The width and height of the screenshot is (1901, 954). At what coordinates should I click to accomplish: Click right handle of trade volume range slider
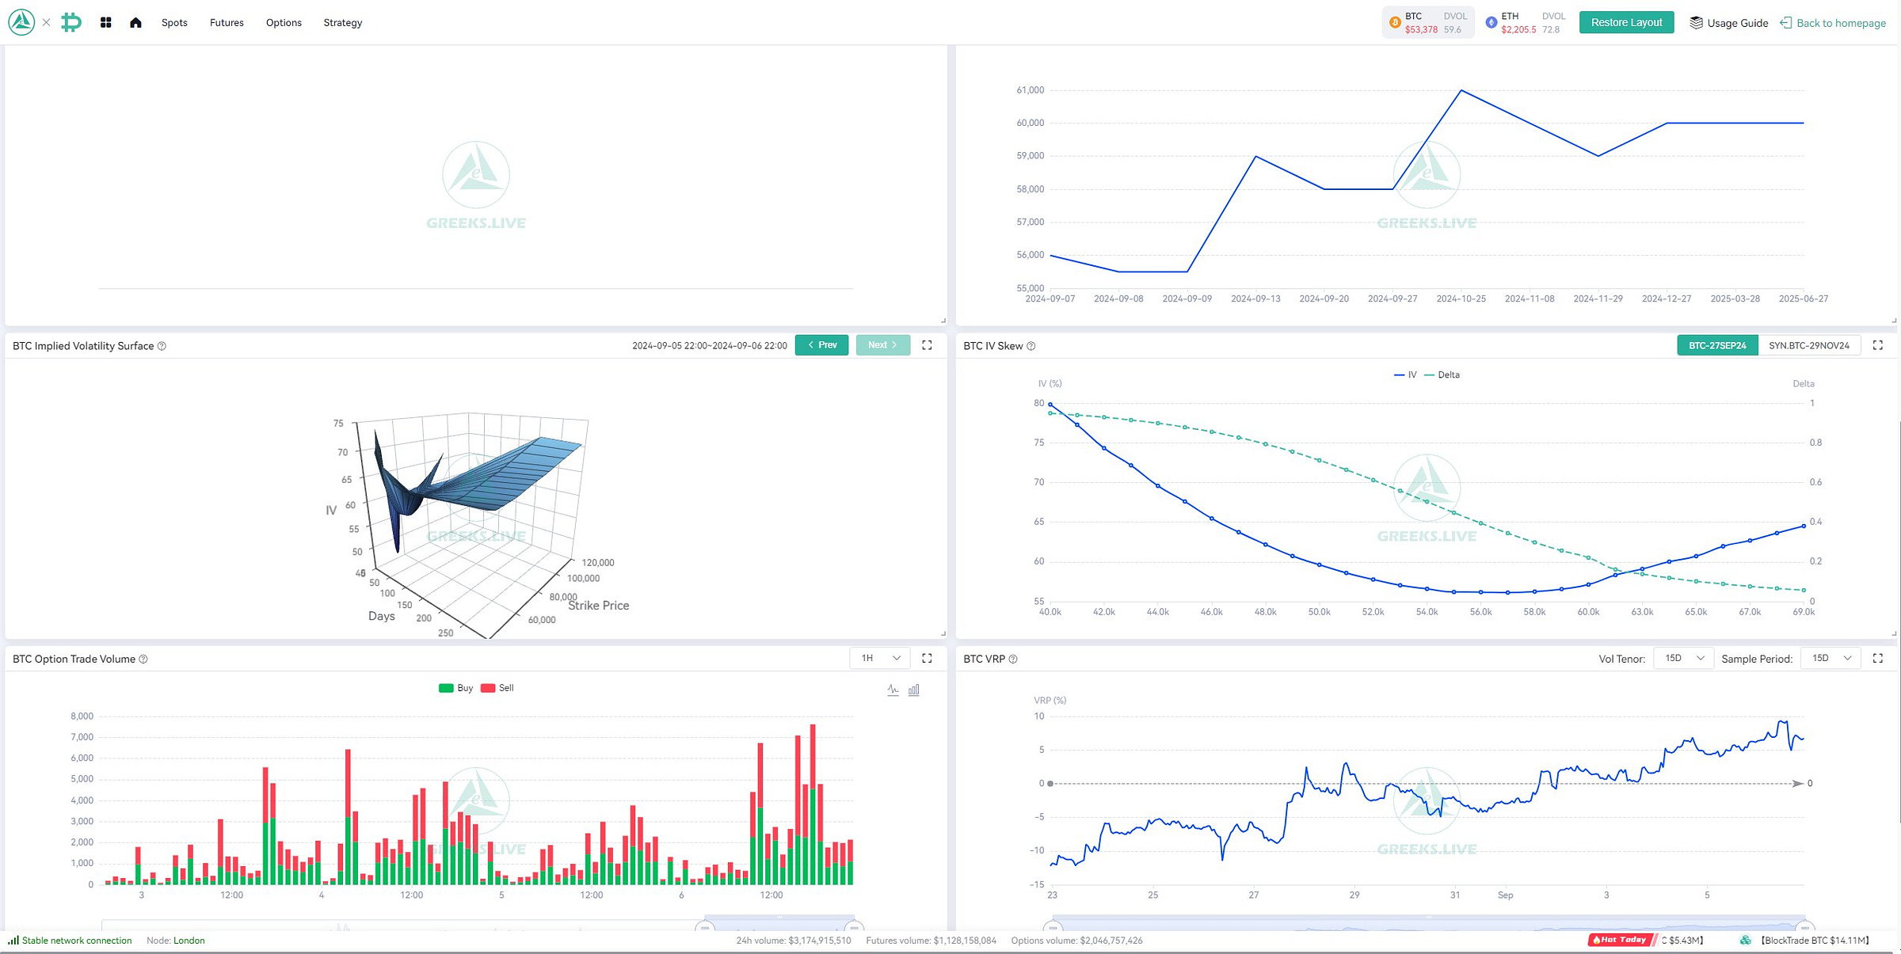coord(854,926)
